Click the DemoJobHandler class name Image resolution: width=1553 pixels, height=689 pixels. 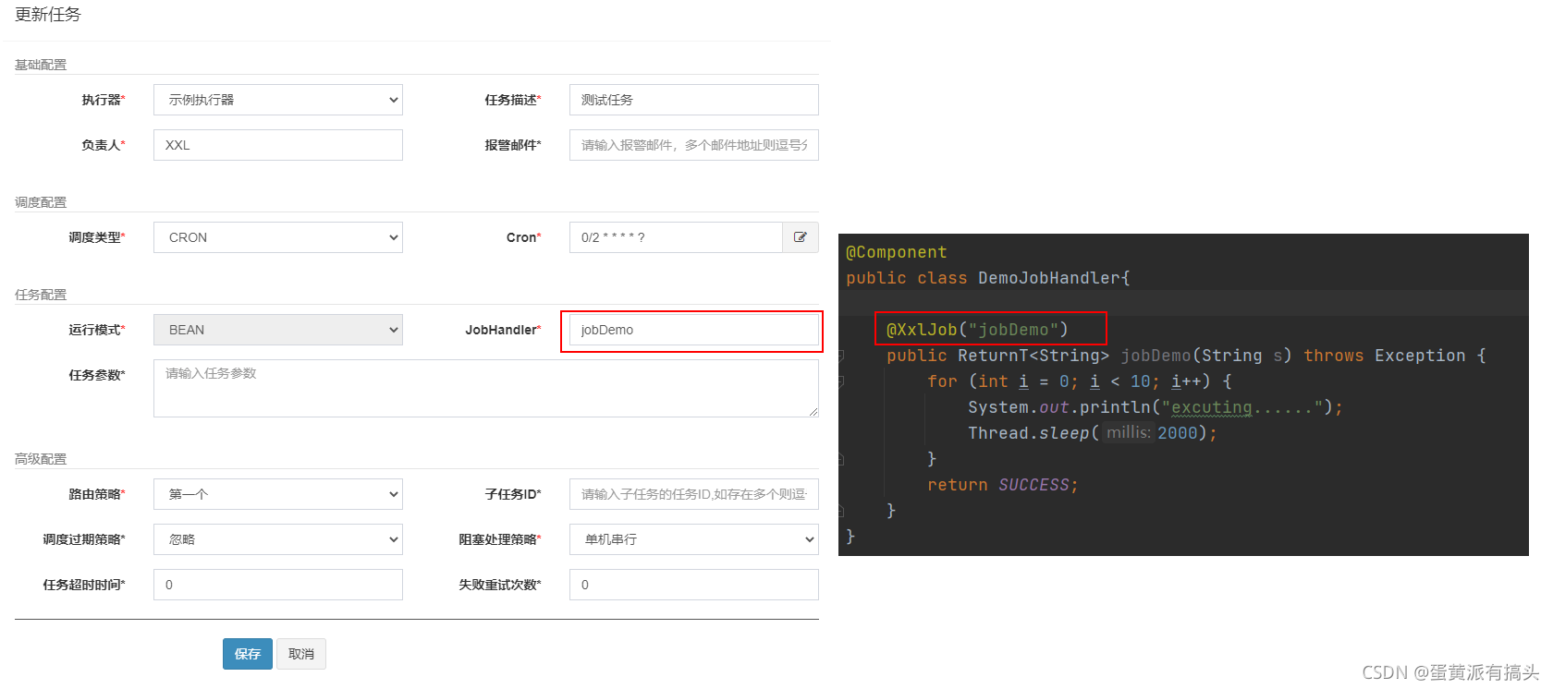coord(1049,278)
